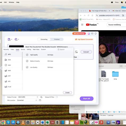Choose M4A in the audio format list

click(x=12, y=60)
